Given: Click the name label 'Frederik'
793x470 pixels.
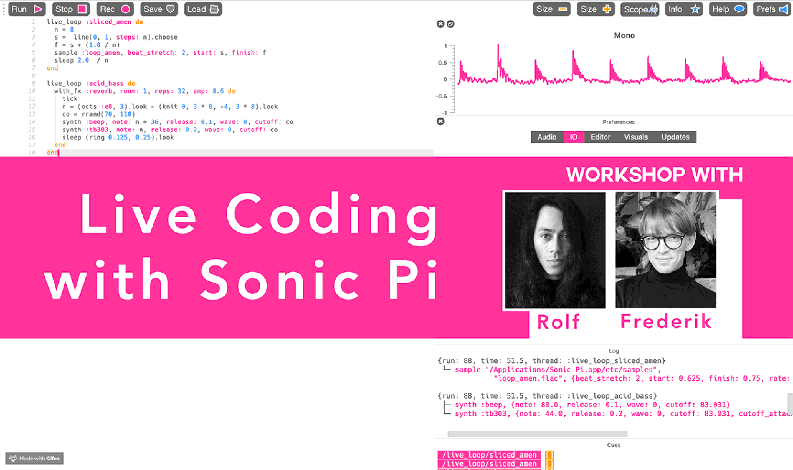Looking at the screenshot, I should pos(666,321).
